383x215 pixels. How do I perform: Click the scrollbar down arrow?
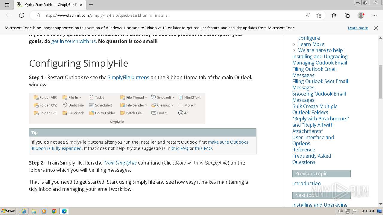pyautogui.click(x=381, y=204)
